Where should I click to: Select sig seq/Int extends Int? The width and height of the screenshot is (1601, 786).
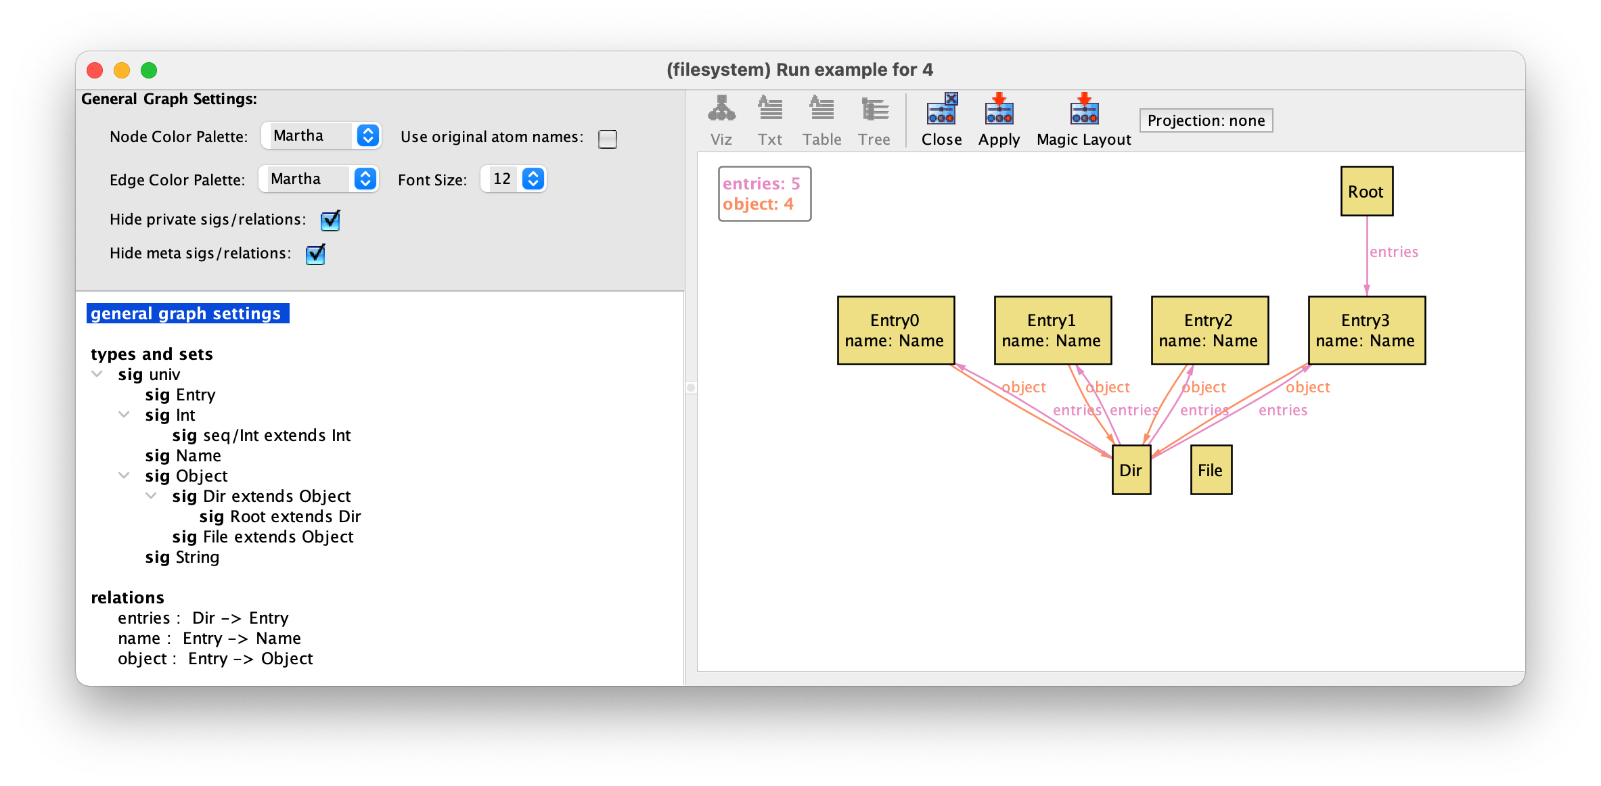click(x=261, y=436)
